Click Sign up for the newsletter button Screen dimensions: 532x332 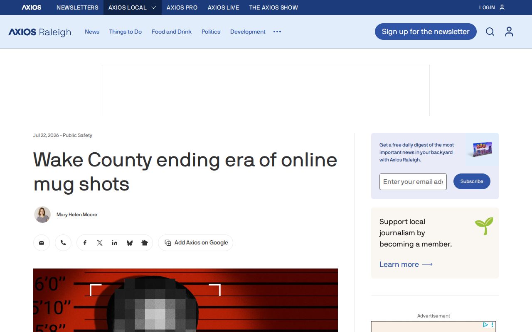click(426, 32)
